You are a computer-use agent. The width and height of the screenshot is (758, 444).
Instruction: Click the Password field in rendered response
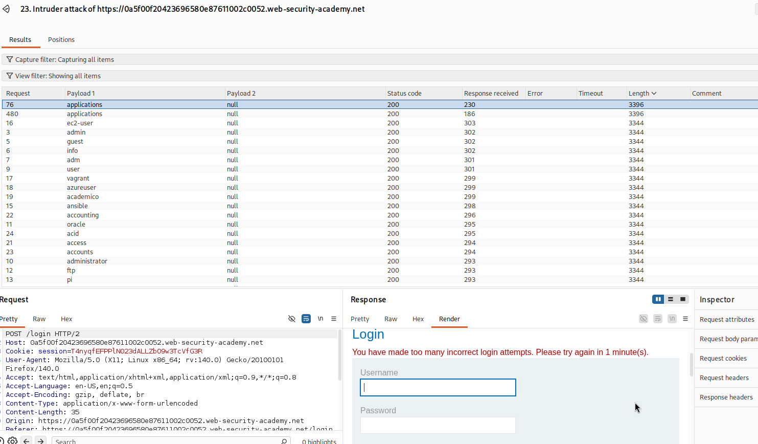pos(438,425)
